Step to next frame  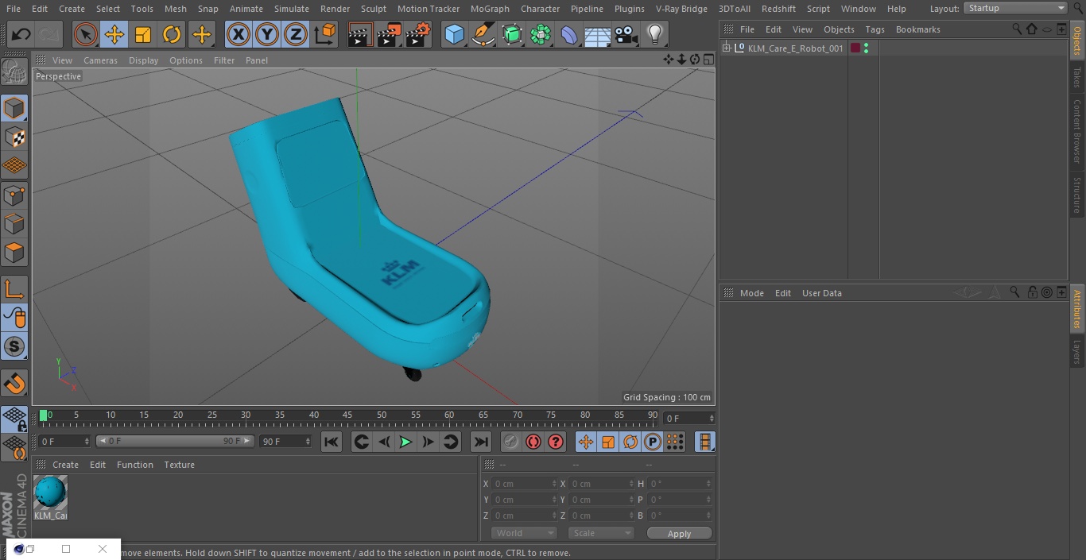428,442
